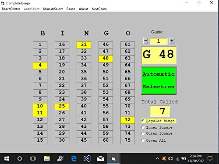The image size is (219, 164).
Task: Click the Complete Bingo title bar app icon
Action: point(3,3)
